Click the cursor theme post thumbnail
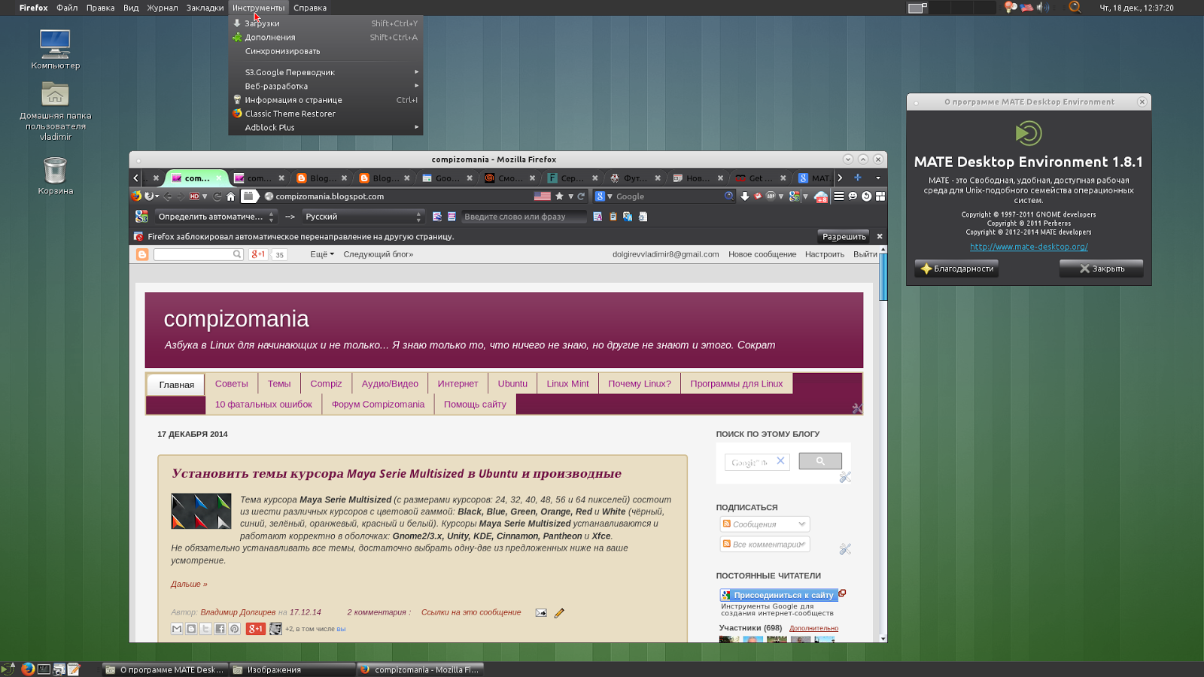The height and width of the screenshot is (677, 1204). [201, 512]
